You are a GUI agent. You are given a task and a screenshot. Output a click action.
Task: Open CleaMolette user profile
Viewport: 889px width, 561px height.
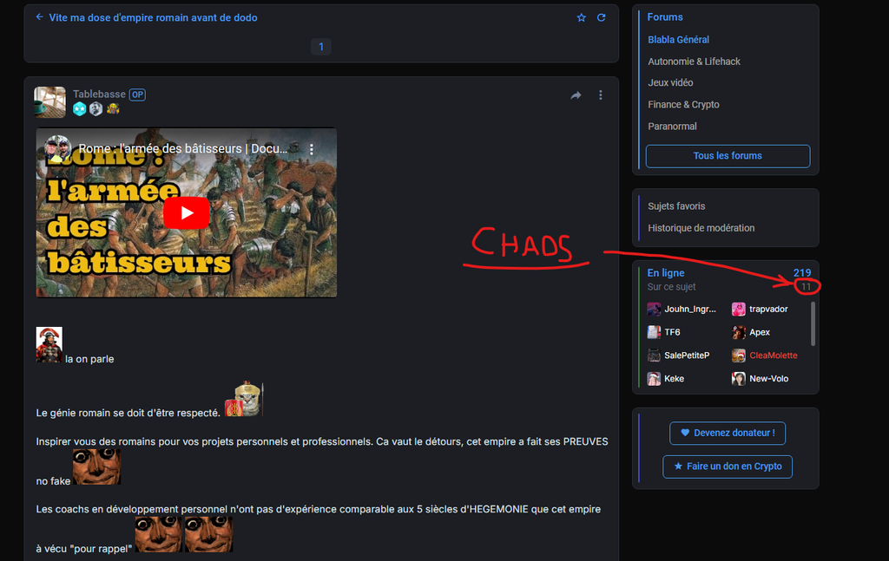(774, 356)
